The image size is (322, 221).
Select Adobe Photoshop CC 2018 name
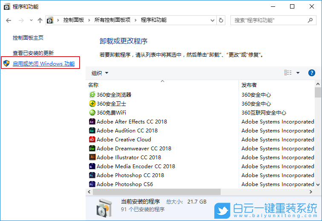point(130,175)
